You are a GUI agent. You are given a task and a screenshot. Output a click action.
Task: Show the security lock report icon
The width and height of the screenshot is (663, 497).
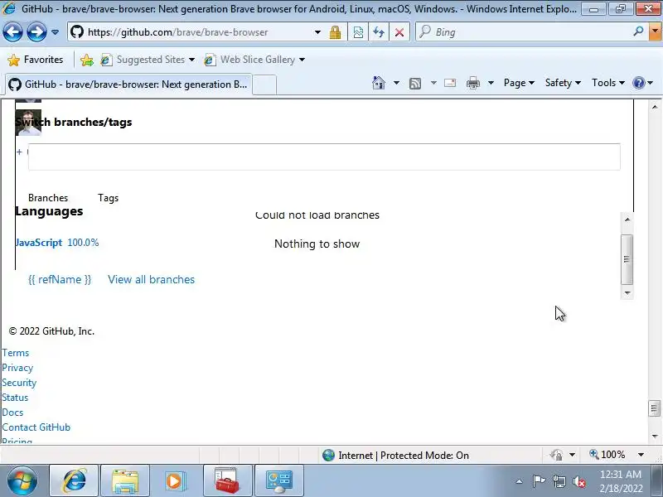click(336, 32)
